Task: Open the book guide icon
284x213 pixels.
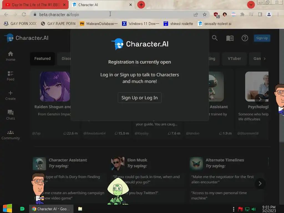Action: pos(230,38)
